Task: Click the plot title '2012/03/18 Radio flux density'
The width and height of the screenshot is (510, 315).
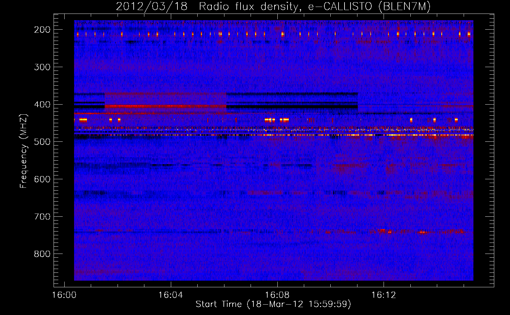Action: tap(207, 7)
